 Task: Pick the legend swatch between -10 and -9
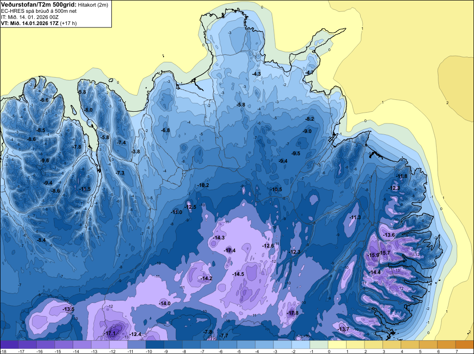(155, 345)
